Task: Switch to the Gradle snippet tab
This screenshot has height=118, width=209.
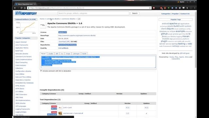Action: coord(51,54)
